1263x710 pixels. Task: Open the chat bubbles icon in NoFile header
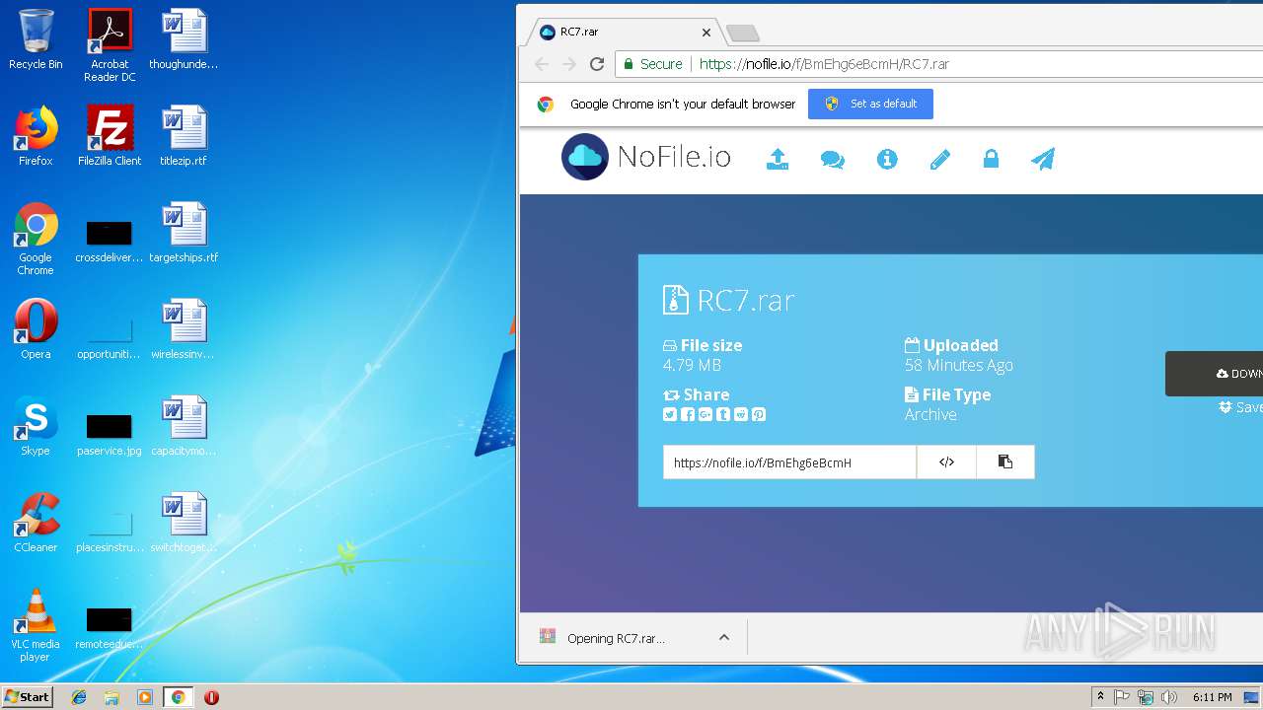[x=833, y=159]
